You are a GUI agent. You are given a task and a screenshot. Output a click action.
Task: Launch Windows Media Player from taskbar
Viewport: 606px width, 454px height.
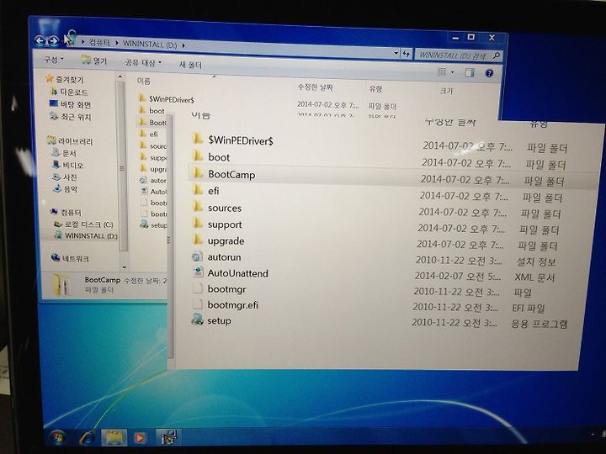[x=140, y=437]
